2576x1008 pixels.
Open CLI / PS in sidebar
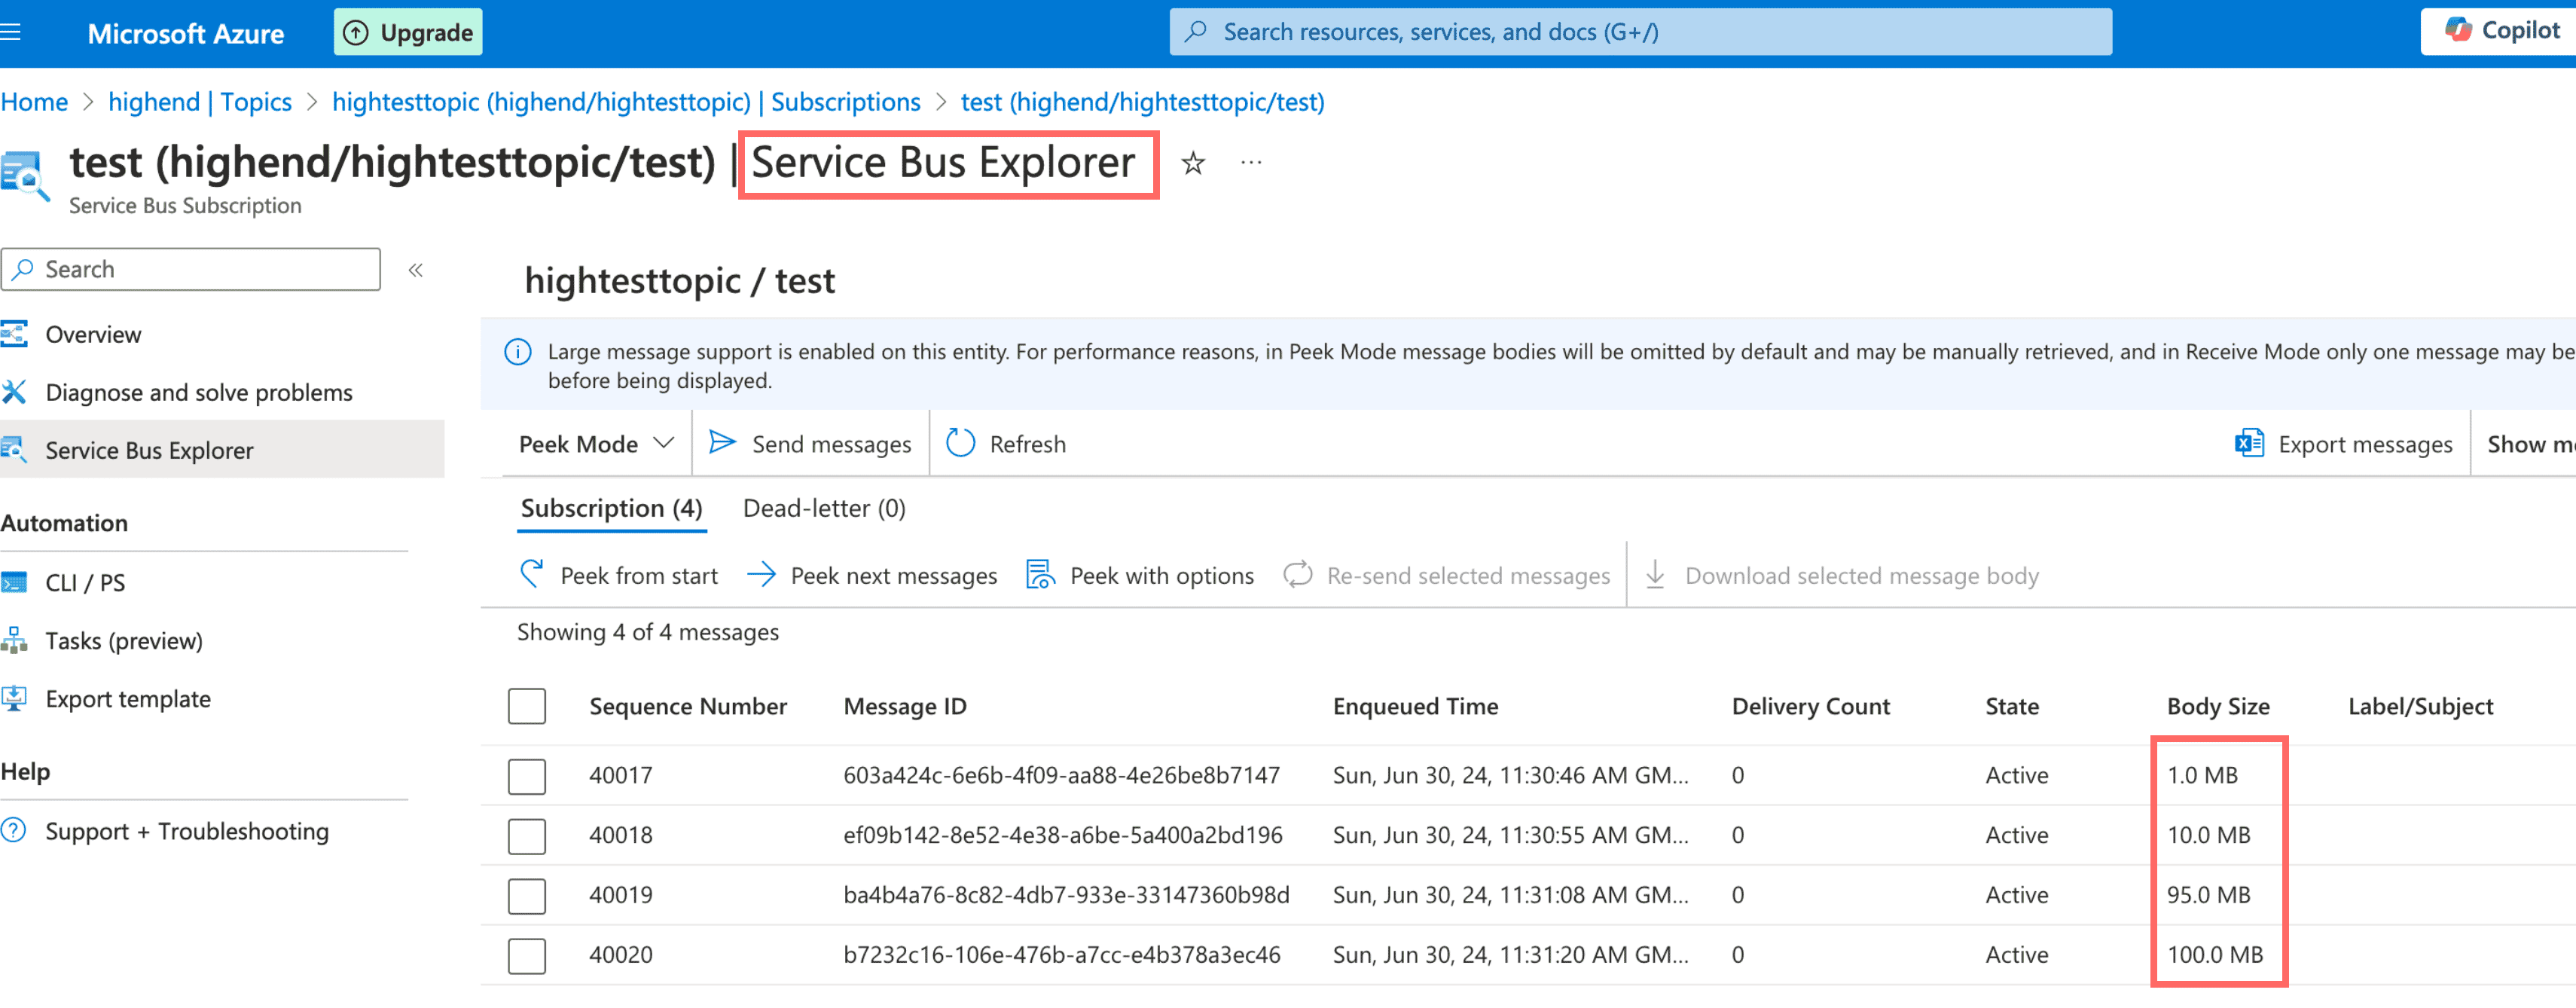85,582
